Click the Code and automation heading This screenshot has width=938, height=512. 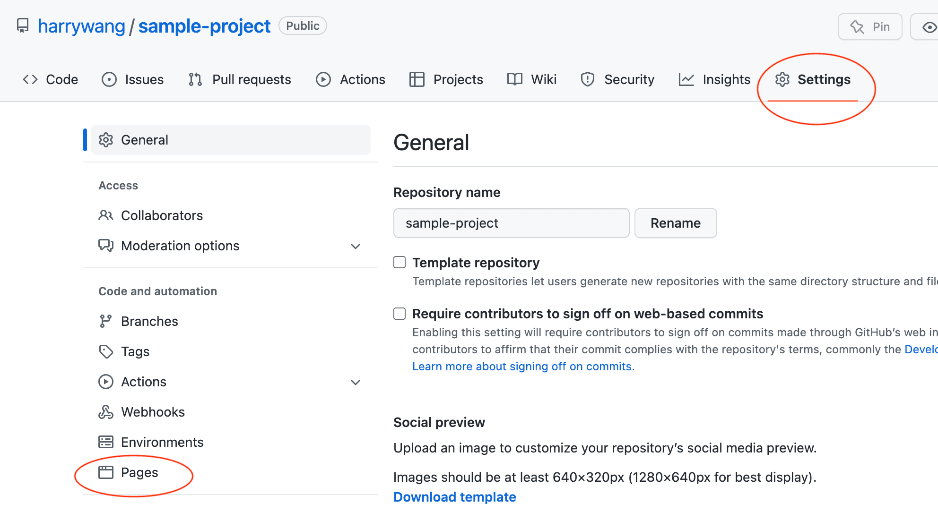click(x=157, y=291)
